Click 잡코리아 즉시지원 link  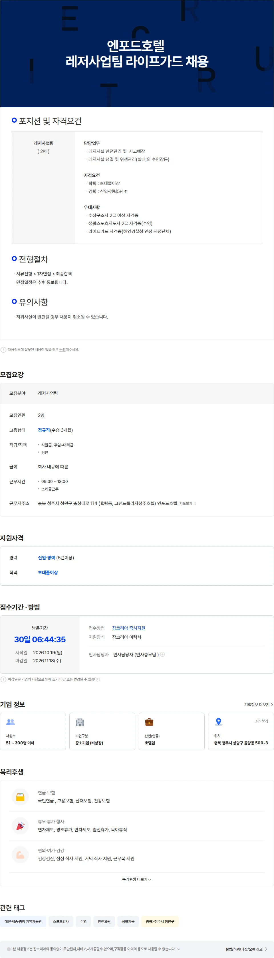click(x=128, y=628)
